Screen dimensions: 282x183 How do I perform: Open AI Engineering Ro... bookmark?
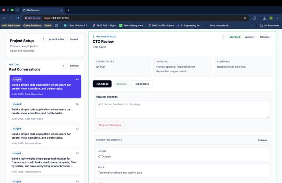(189, 26)
